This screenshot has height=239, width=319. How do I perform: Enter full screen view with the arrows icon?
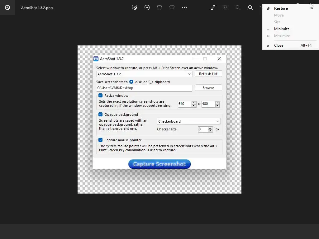(213, 7)
